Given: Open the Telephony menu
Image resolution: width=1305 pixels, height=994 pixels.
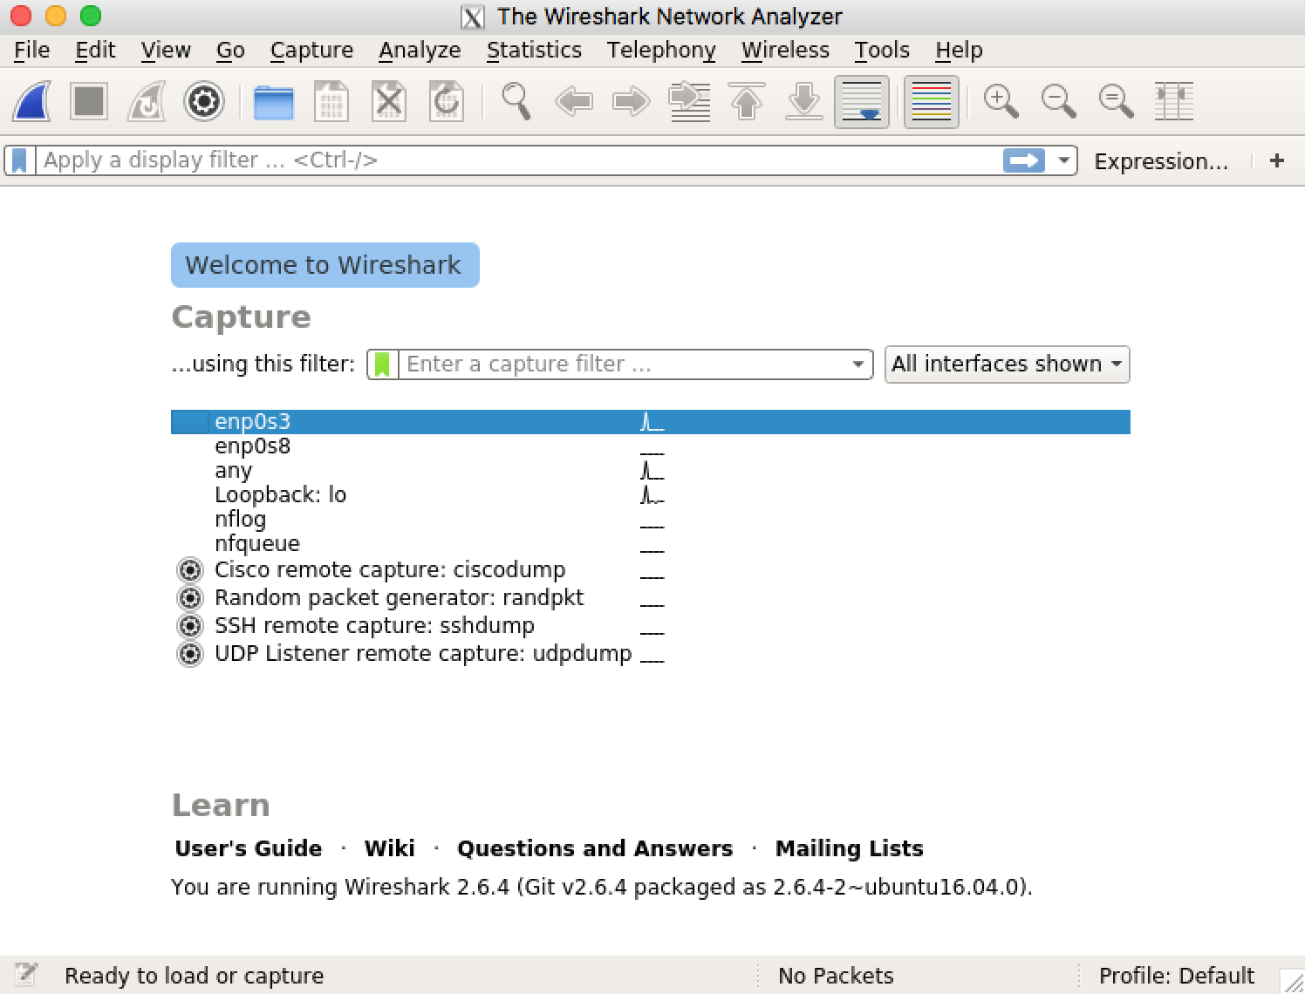Looking at the screenshot, I should [661, 51].
